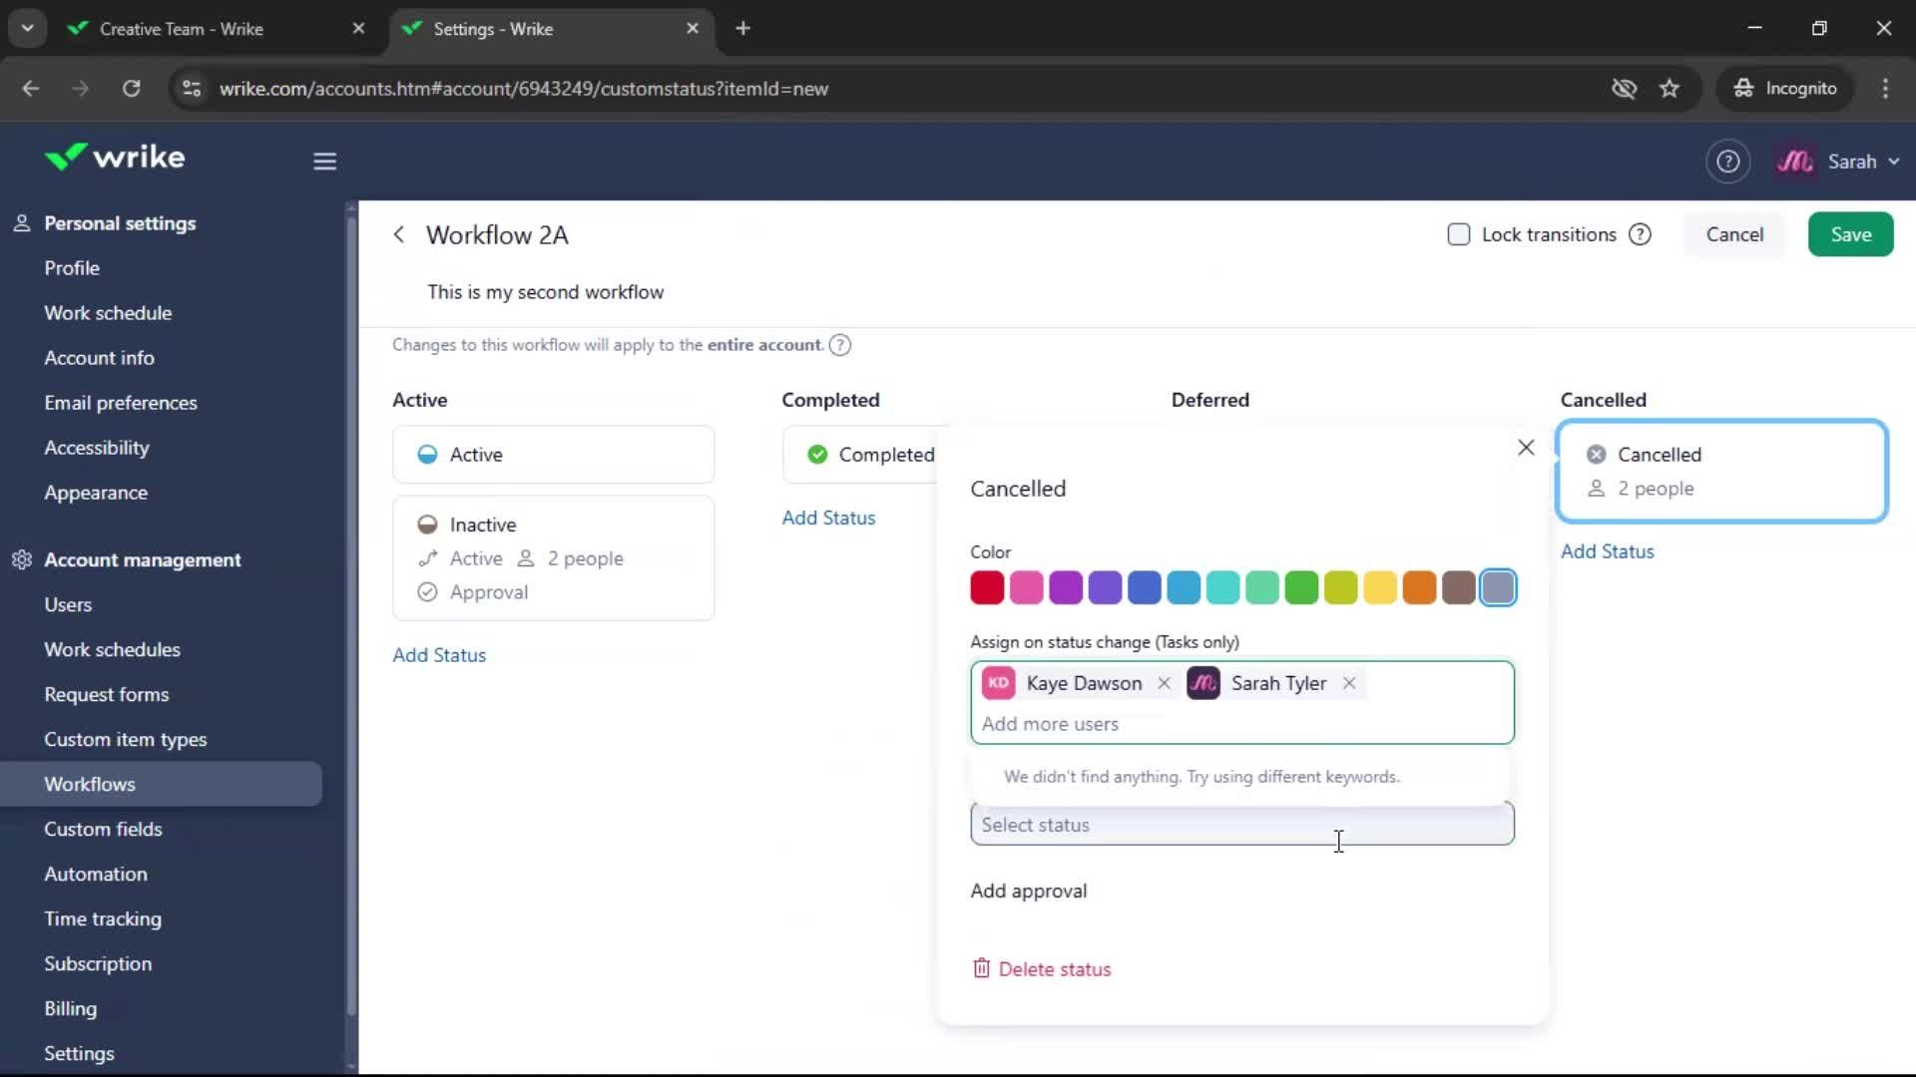Go back using the workflow back arrow
This screenshot has height=1077, width=1916.
pyautogui.click(x=399, y=235)
